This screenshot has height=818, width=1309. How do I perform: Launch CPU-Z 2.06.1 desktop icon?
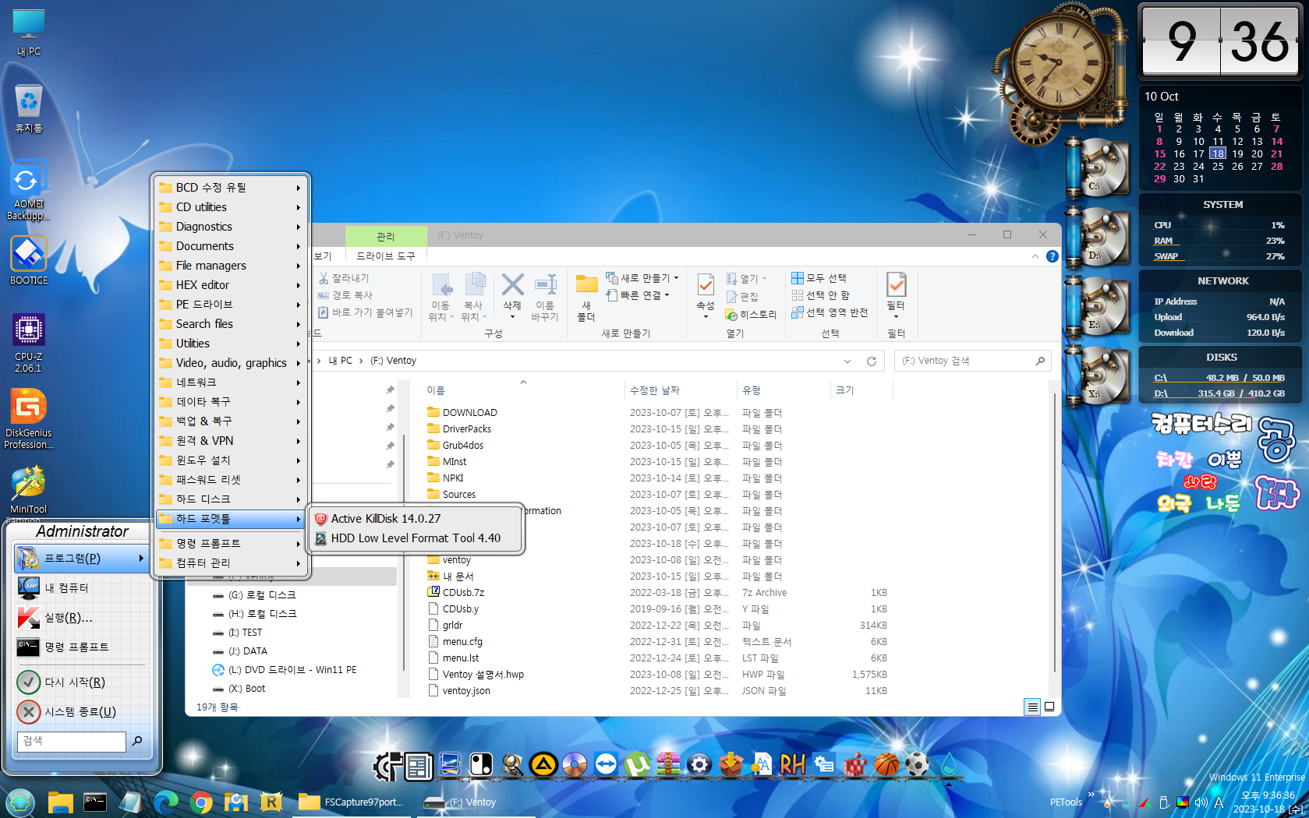[29, 344]
